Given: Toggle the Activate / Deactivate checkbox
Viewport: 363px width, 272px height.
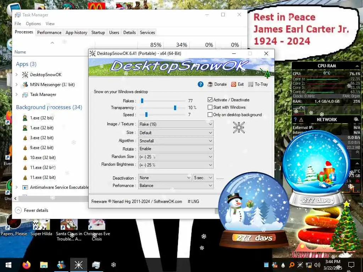Looking at the screenshot, I should (x=210, y=100).
